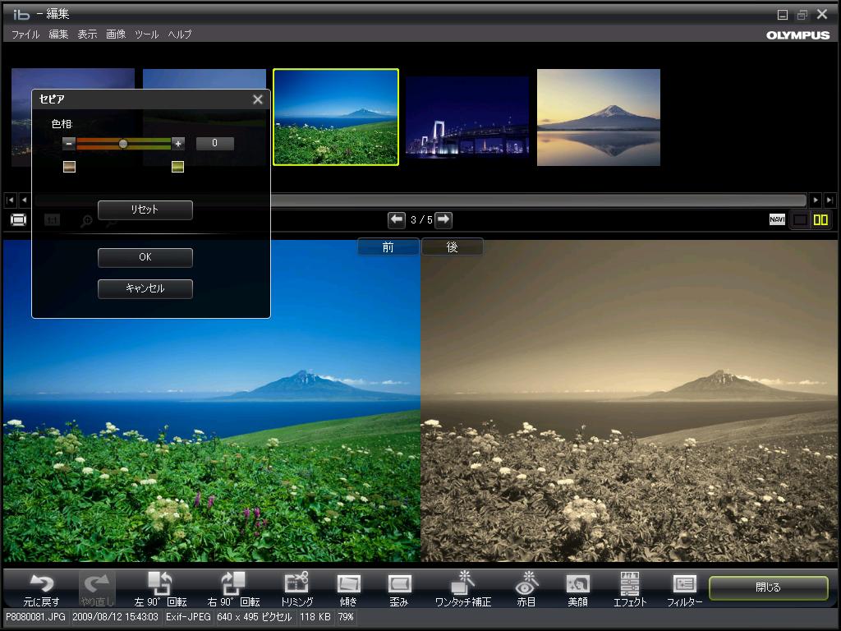Screen dimensions: 841x631
Task: Switch to single image view mode
Action: (x=800, y=220)
